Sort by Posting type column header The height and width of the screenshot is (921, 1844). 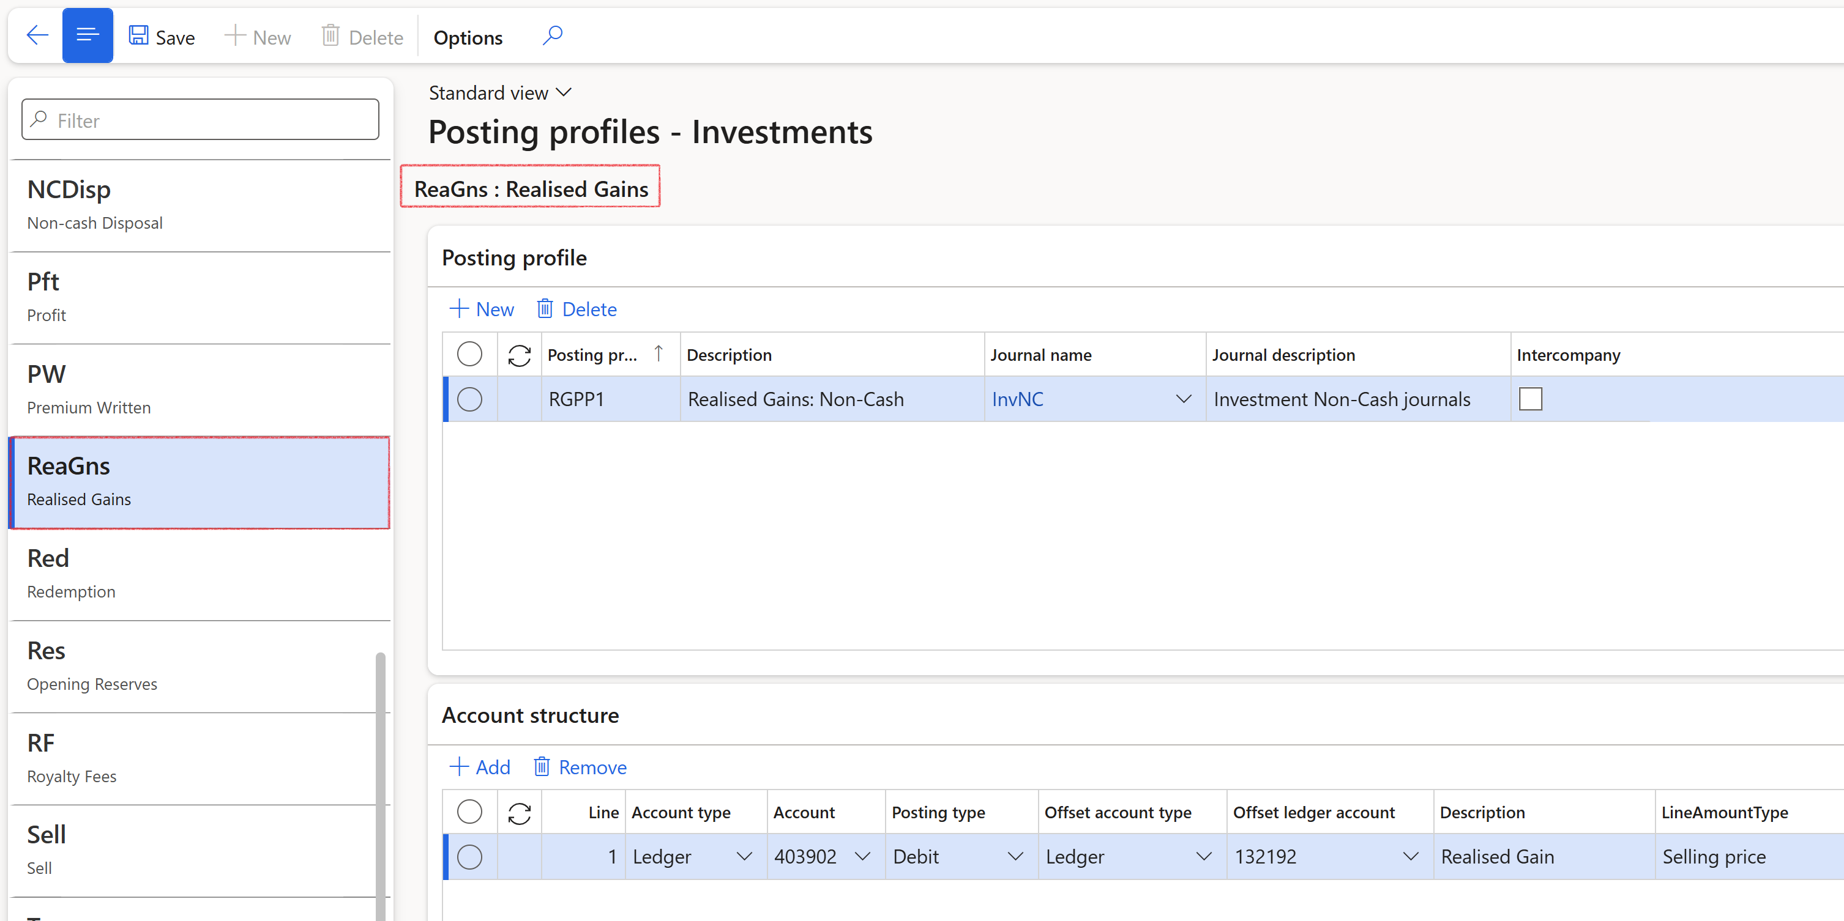point(961,812)
